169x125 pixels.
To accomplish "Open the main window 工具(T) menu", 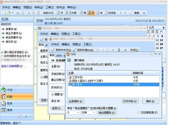I will (50, 7).
